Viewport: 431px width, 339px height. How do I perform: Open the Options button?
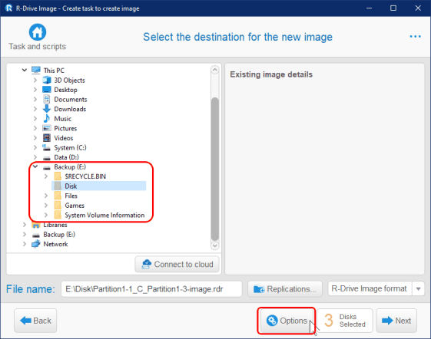tap(287, 321)
